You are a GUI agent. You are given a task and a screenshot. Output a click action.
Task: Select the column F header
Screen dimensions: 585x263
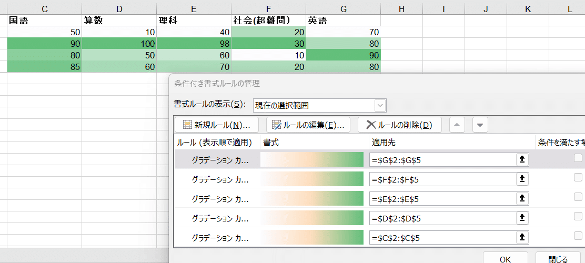point(268,9)
